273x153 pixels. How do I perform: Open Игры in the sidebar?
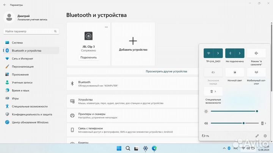[x=31, y=98]
